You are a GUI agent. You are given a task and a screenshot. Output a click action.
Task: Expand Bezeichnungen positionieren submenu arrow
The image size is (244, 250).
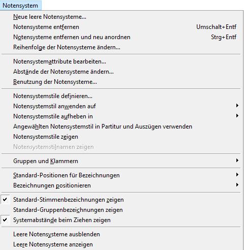point(237,185)
